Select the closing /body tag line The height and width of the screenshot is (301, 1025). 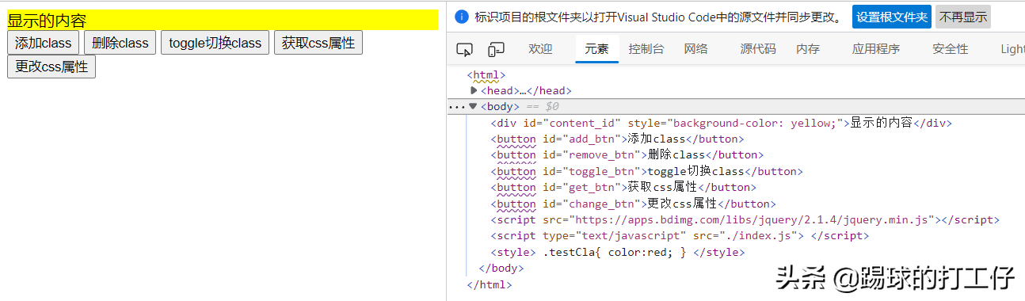click(501, 268)
